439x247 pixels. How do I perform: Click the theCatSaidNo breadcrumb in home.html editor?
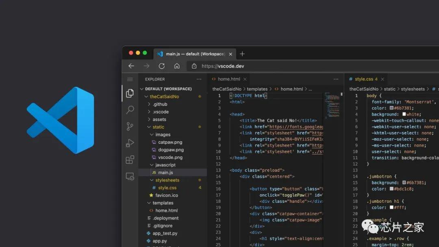pos(227,89)
